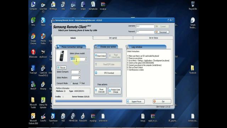Open the Facebook folder on desktop
This screenshot has height=128, width=227.
pyautogui.click(x=193, y=70)
